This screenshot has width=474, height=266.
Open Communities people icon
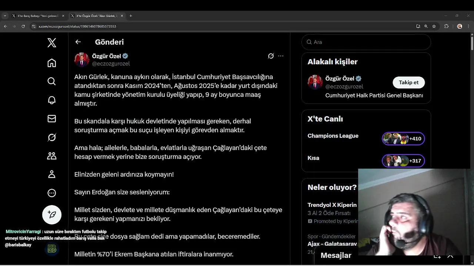tap(52, 156)
